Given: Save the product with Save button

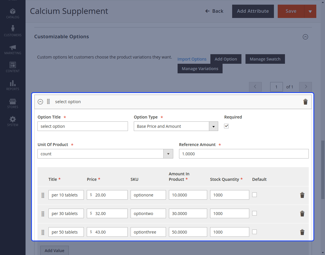Looking at the screenshot, I should [x=291, y=11].
